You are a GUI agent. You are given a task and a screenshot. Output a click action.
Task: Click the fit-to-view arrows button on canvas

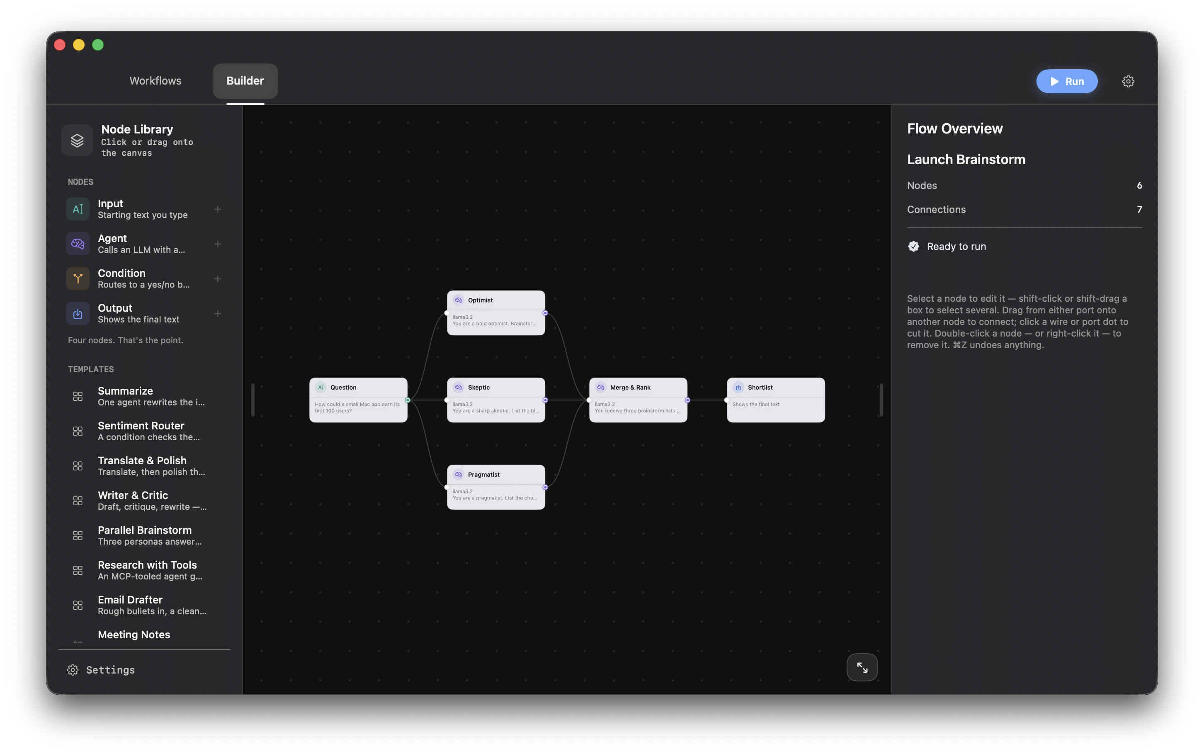862,667
